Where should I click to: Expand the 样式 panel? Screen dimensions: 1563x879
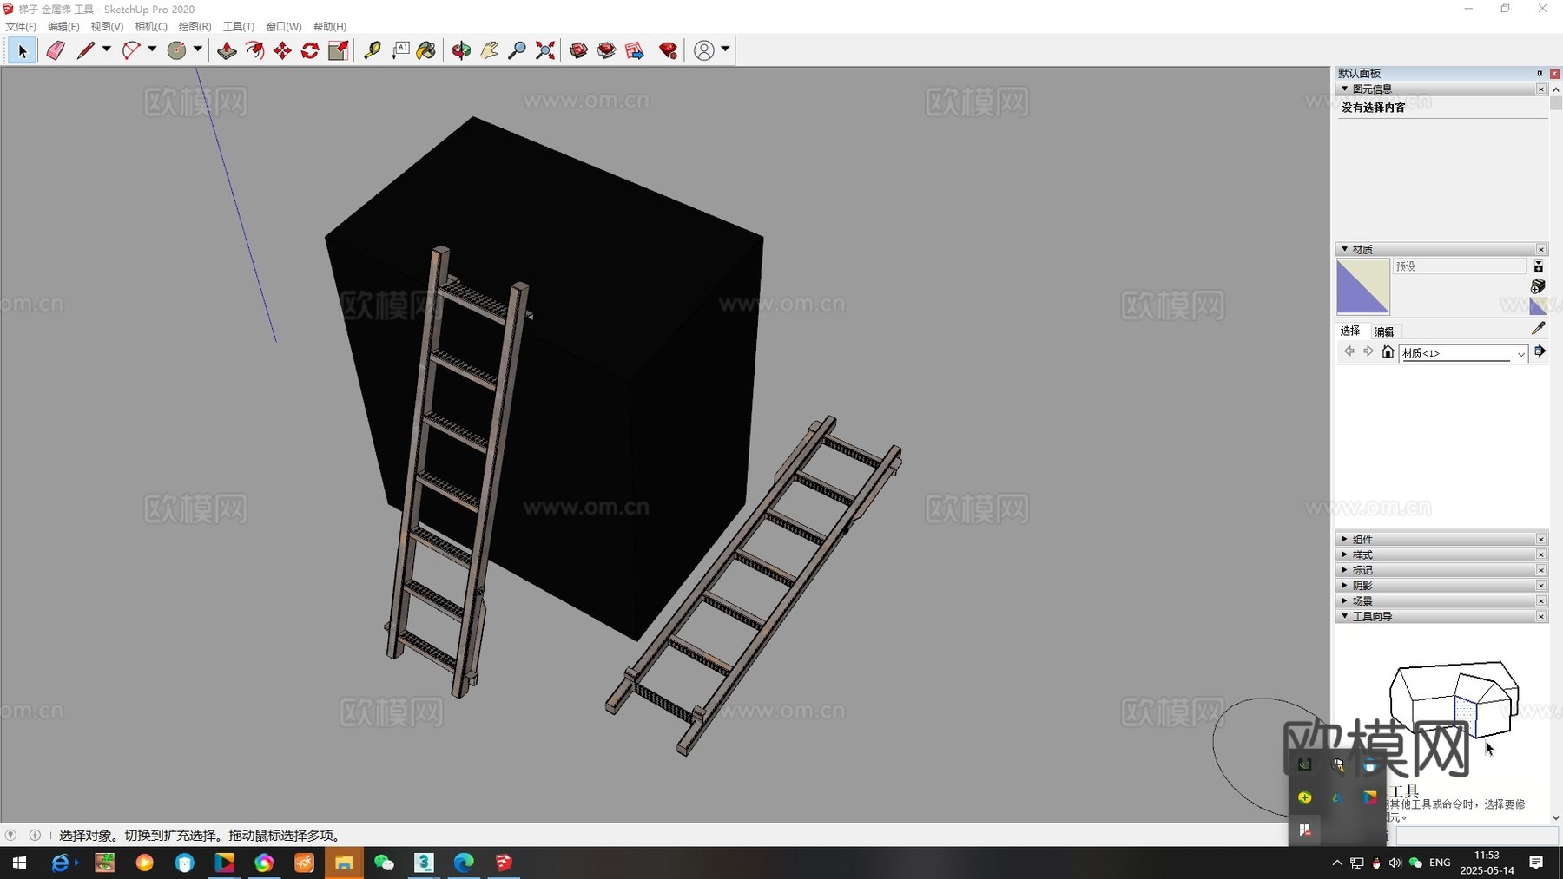pyautogui.click(x=1345, y=554)
